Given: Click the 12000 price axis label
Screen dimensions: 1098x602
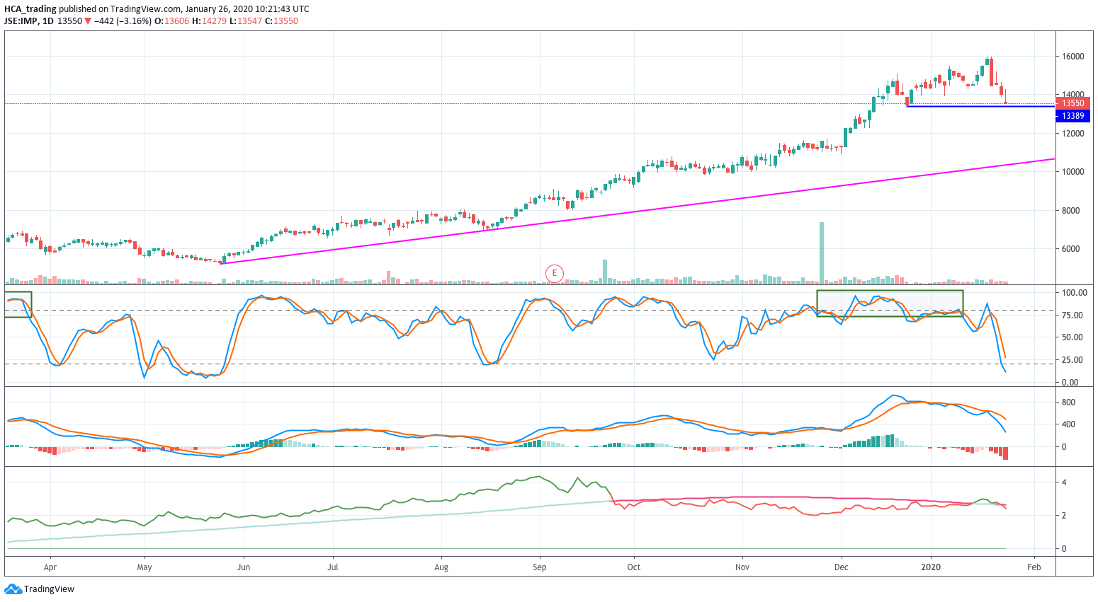Looking at the screenshot, I should [x=1072, y=134].
